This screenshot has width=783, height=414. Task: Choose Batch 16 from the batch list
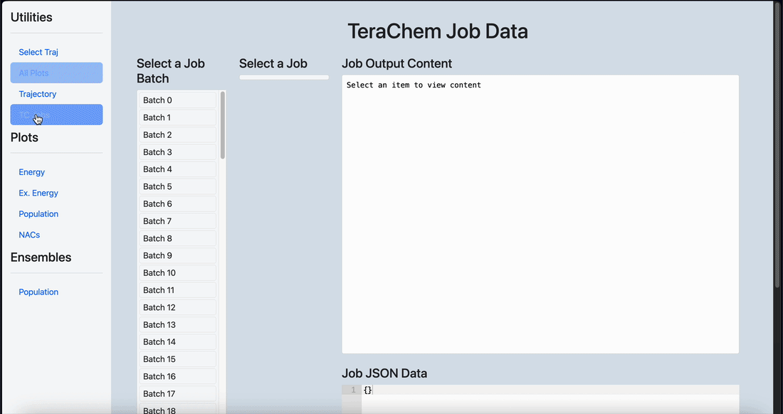[178, 376]
